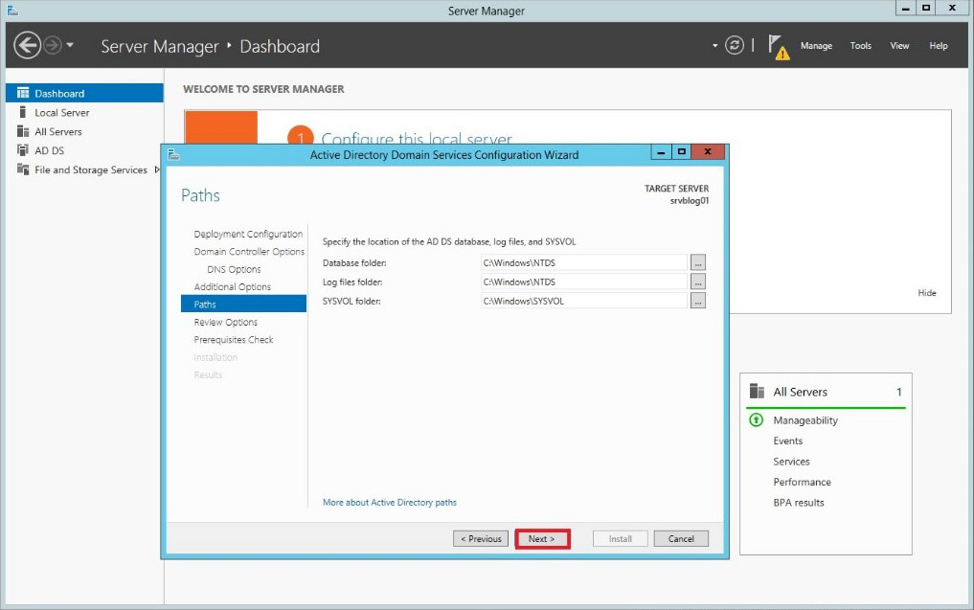974x610 pixels.
Task: Click the green Manageability status icon
Action: coord(756,420)
